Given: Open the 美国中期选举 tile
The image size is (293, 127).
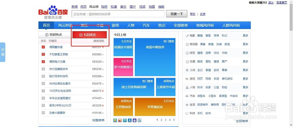Looking at the screenshot, I should [x=155, y=57].
